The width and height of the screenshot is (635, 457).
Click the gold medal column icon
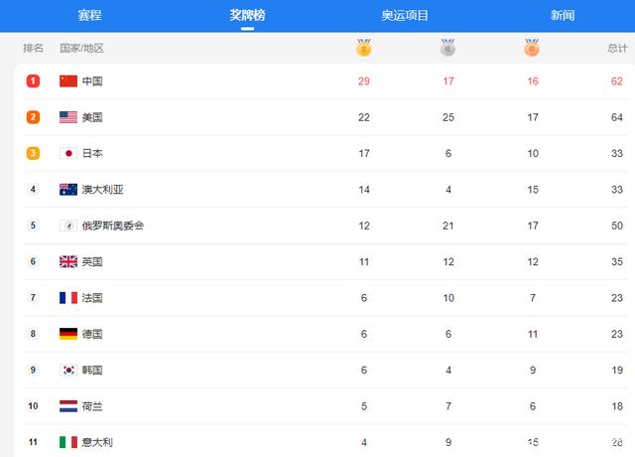[364, 48]
